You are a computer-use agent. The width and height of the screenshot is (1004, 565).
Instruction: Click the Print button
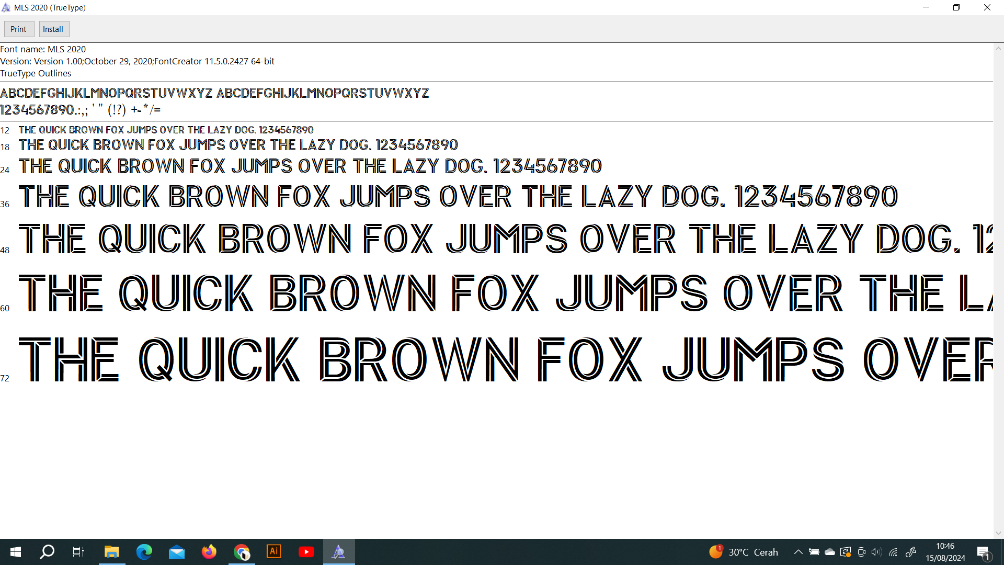(19, 29)
